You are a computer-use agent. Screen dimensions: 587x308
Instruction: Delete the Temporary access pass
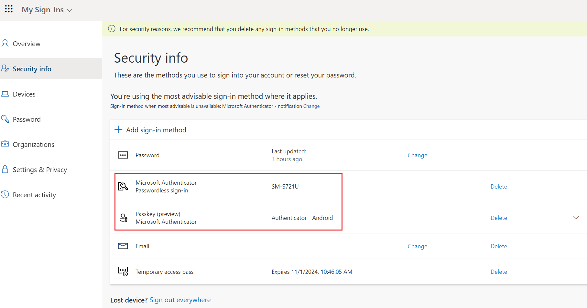(x=498, y=272)
